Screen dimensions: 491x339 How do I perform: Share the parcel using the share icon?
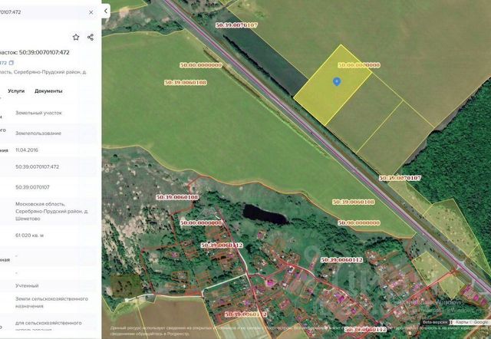coord(91,38)
